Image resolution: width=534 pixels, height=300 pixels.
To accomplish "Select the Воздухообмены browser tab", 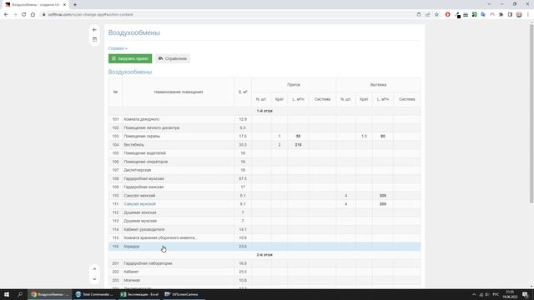I will tap(34, 5).
